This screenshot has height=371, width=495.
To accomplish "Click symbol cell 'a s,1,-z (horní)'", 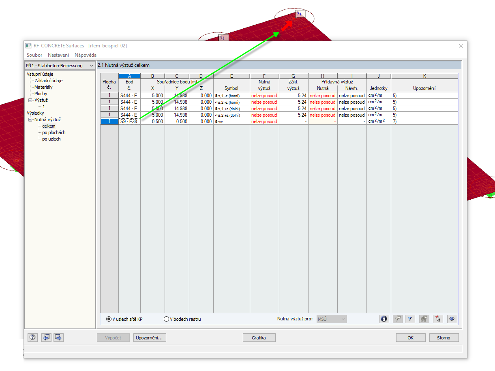I will pyautogui.click(x=231, y=96).
